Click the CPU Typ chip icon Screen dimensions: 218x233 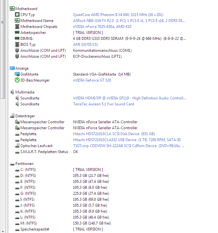pyautogui.click(x=17, y=14)
